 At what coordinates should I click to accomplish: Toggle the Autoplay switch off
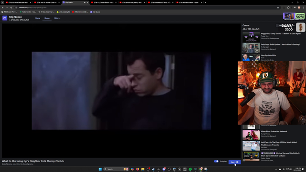tap(216, 161)
